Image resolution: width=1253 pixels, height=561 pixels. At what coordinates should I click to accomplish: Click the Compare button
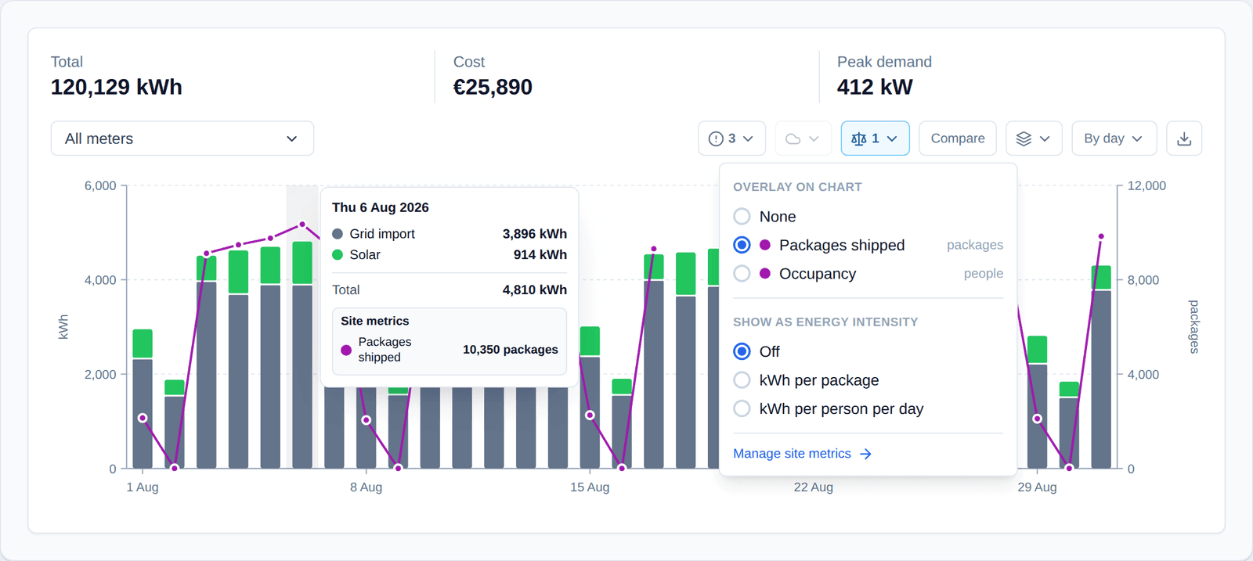click(958, 138)
